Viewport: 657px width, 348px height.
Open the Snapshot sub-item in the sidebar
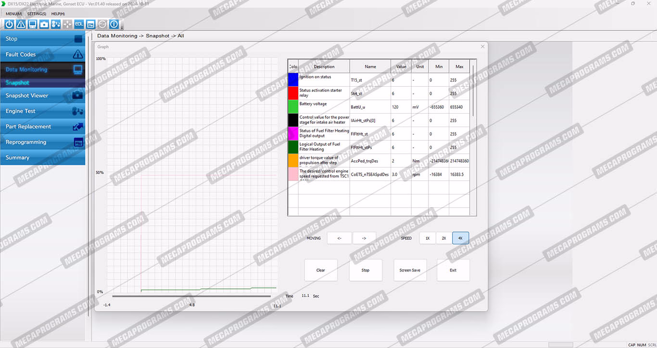click(17, 83)
